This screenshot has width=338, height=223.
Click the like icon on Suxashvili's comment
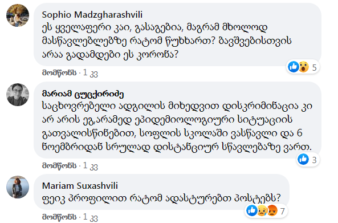[252, 210]
